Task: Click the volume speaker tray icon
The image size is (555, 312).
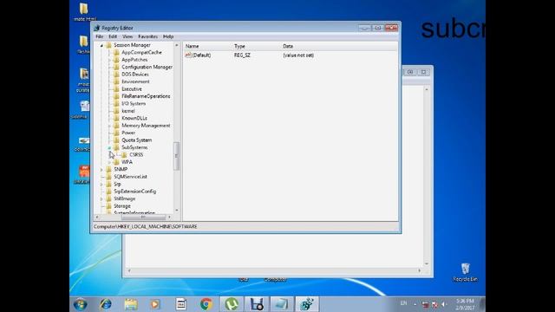Action: point(444,304)
